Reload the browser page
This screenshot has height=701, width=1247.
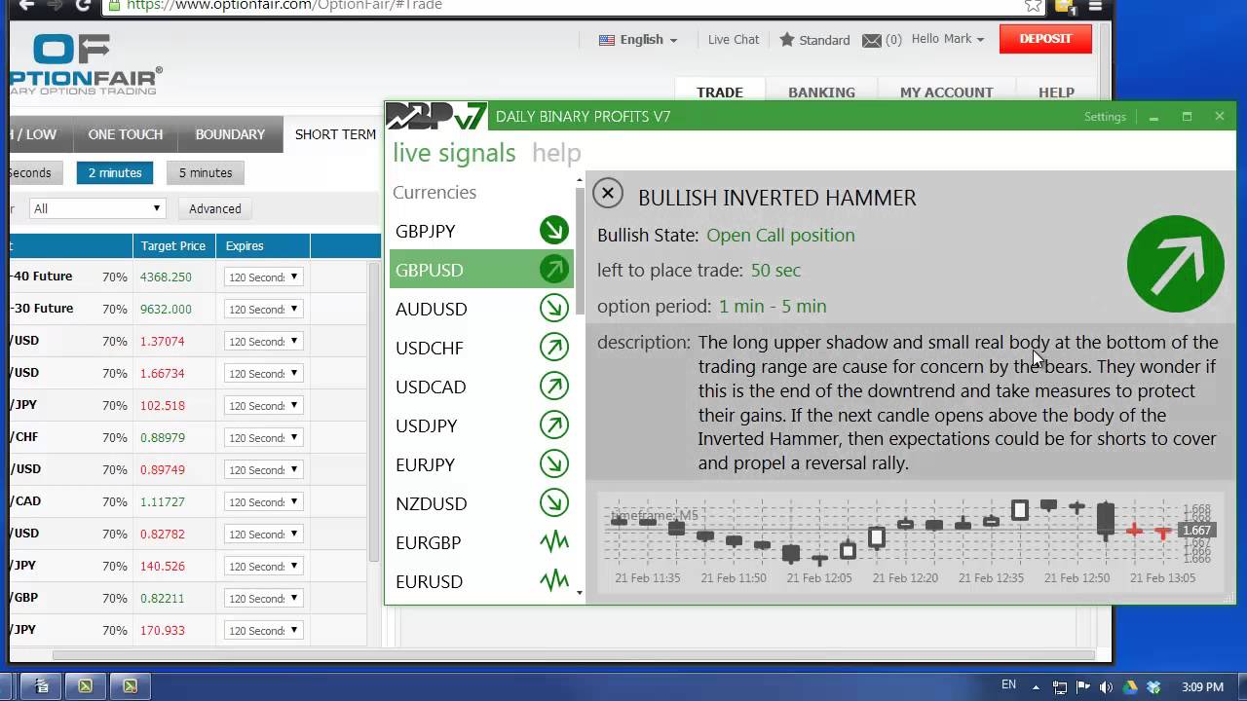84,5
